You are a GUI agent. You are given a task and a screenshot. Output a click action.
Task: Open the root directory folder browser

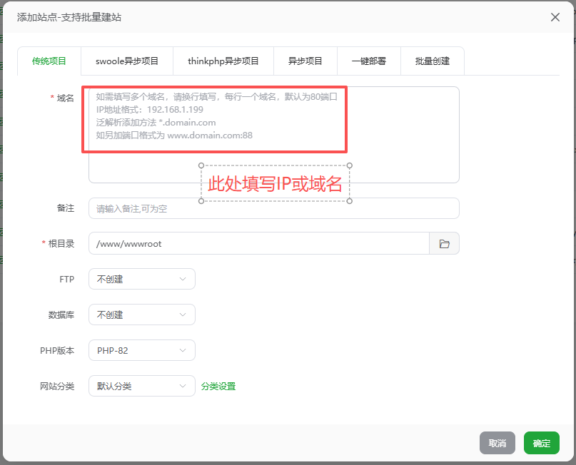[x=444, y=244]
